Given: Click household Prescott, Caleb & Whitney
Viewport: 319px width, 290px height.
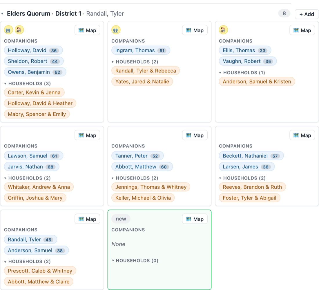Looking at the screenshot, I should click(40, 271).
